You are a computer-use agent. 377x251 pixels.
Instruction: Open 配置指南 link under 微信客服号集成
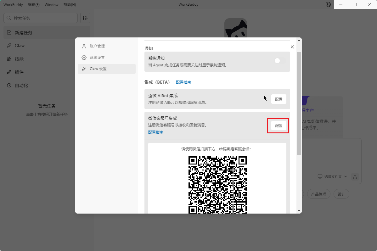pos(155,132)
